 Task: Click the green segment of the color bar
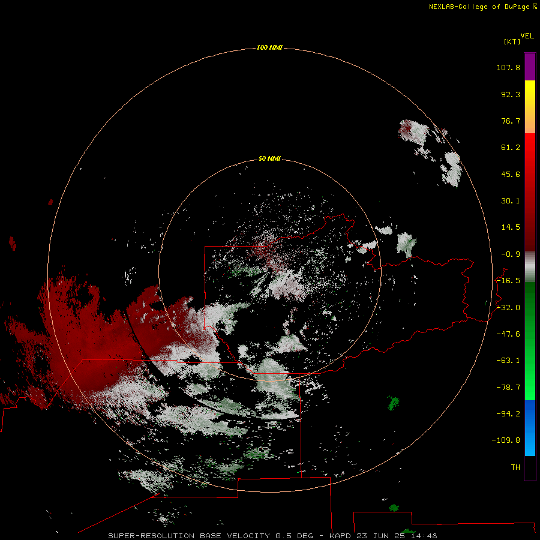coord(530,341)
